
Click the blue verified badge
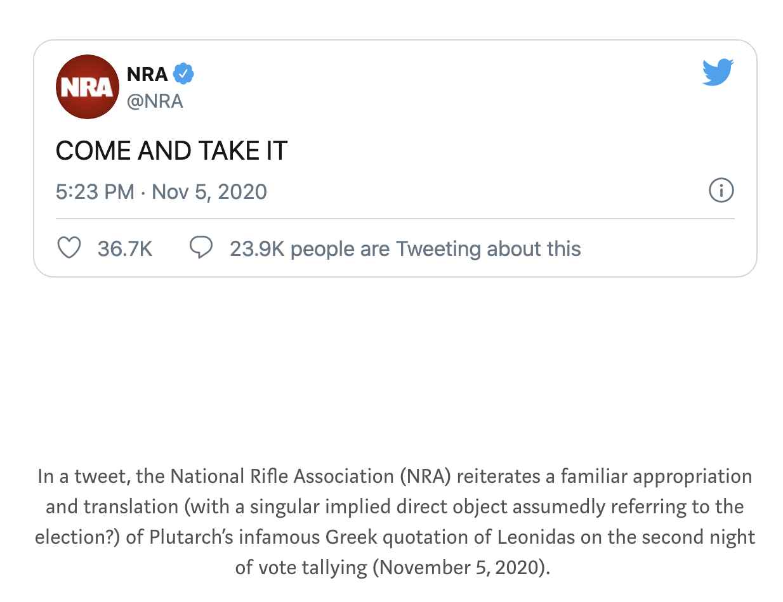tap(183, 75)
